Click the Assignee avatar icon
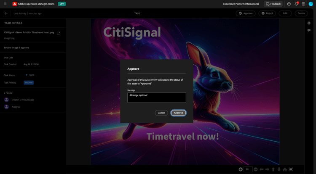316x174 pixels. (x=6, y=107)
